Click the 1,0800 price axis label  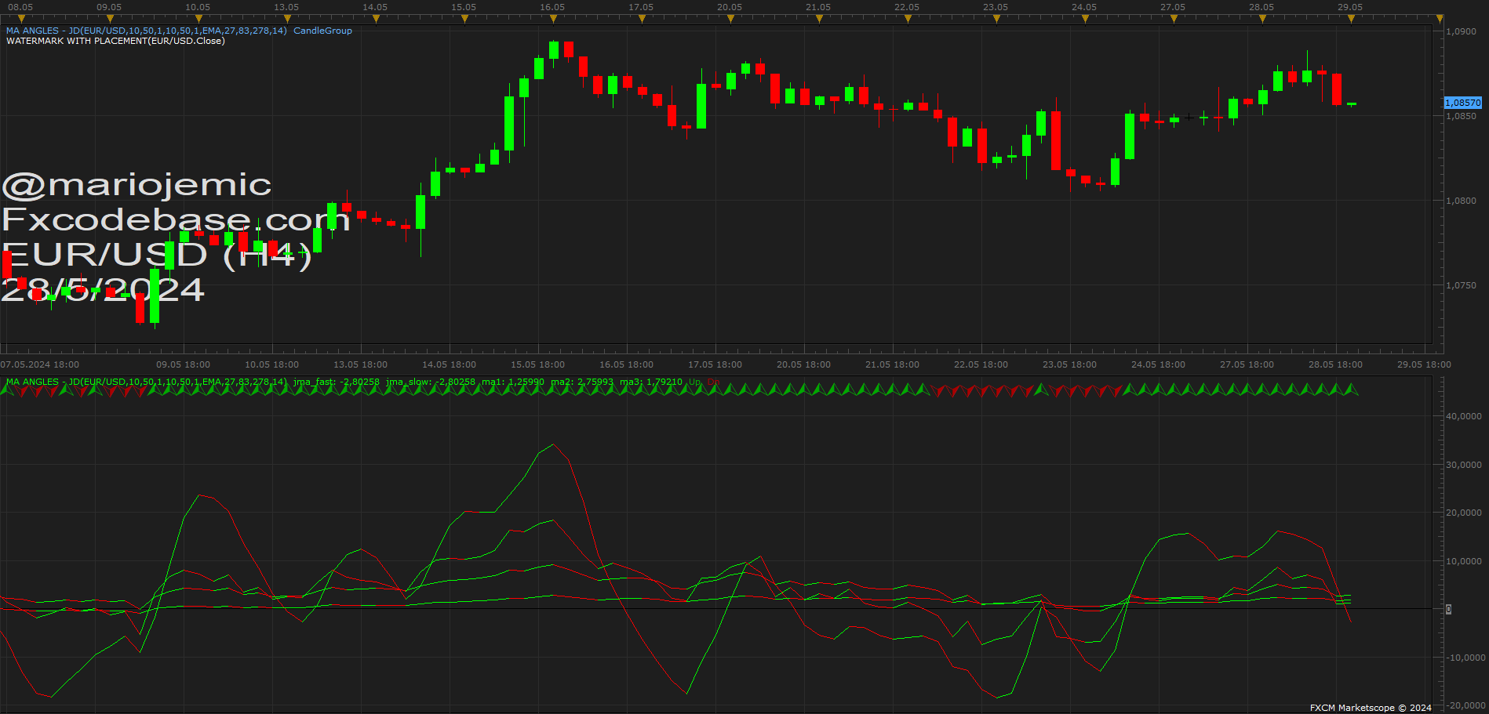[x=1461, y=201]
